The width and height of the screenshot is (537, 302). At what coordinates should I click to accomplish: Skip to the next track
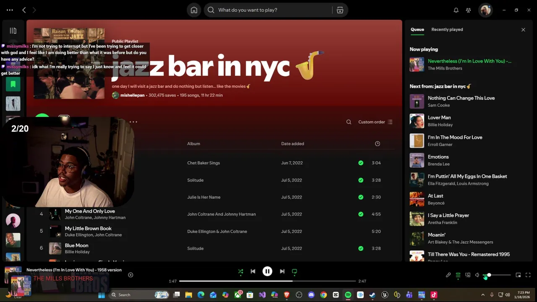pos(282,271)
